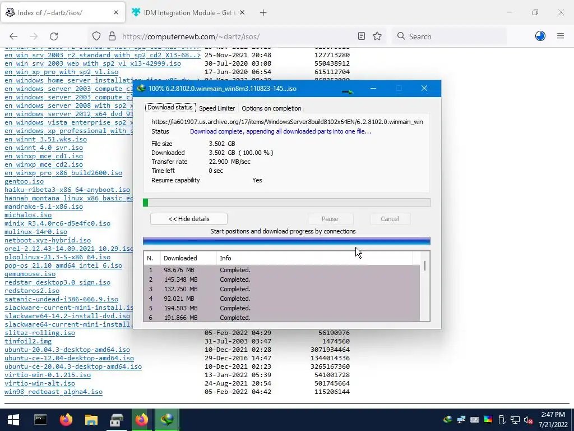Click the padlock site security icon
Screen dimensions: 574x431
pos(112,36)
